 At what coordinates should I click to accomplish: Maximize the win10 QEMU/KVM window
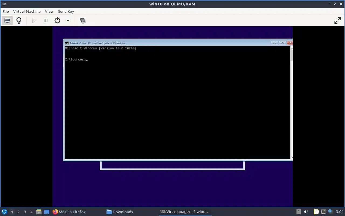[x=336, y=4]
